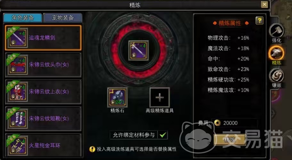Add item in 高级精炼道具 plus slot
The image size is (292, 160).
pos(159,97)
